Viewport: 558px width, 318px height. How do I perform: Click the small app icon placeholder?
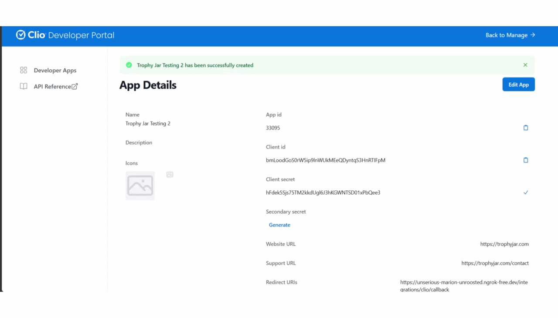(170, 175)
